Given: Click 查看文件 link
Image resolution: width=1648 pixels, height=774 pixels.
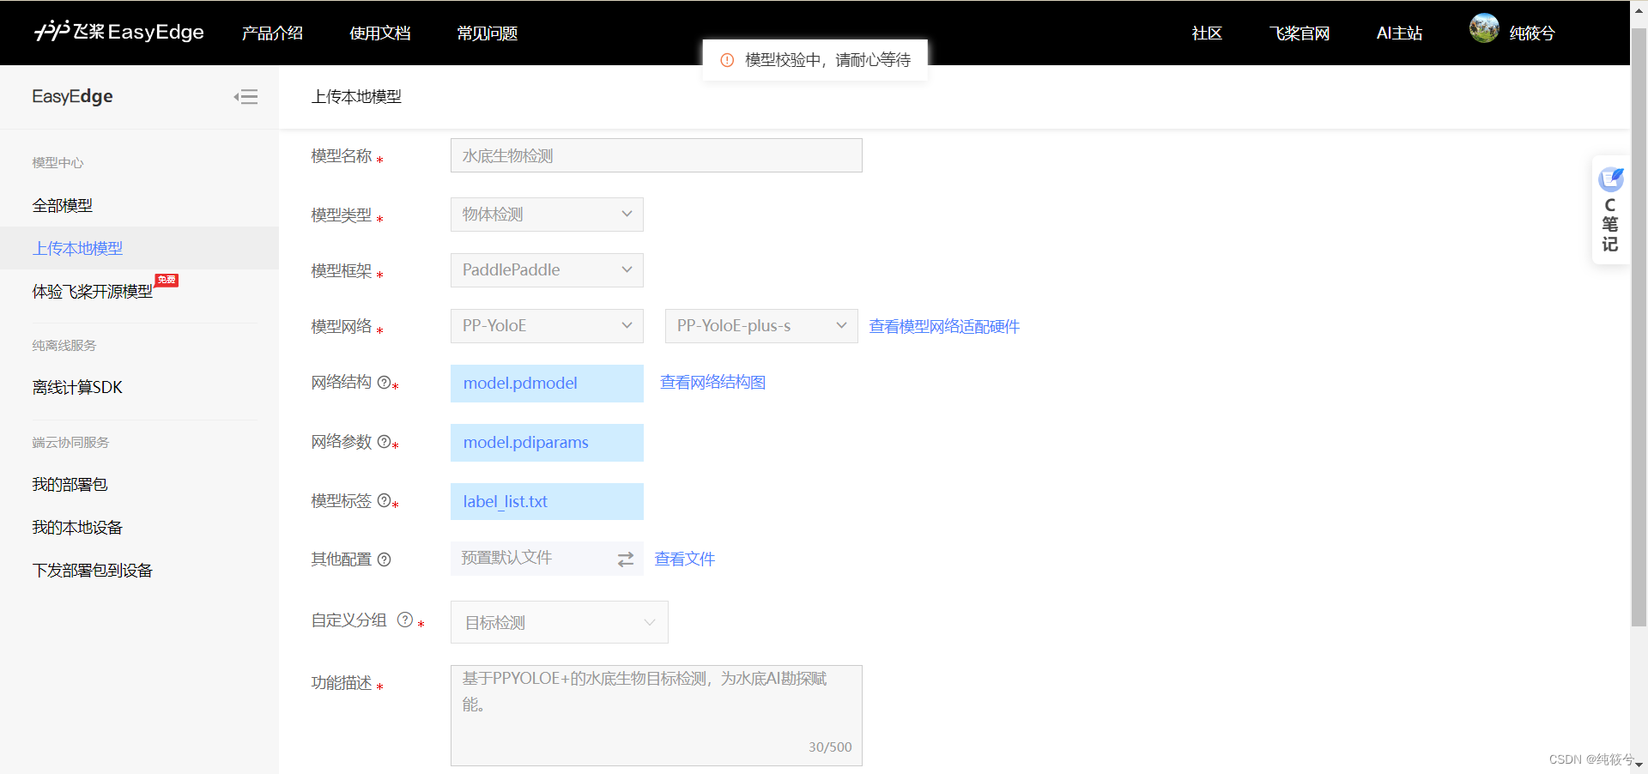Looking at the screenshot, I should 685,559.
